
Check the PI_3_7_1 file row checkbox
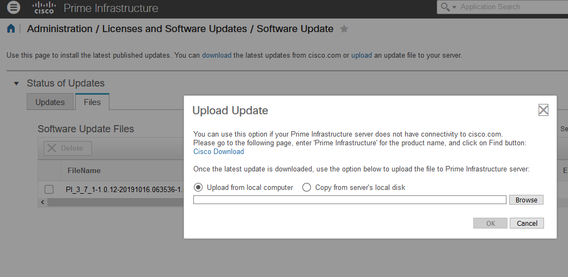click(x=49, y=189)
